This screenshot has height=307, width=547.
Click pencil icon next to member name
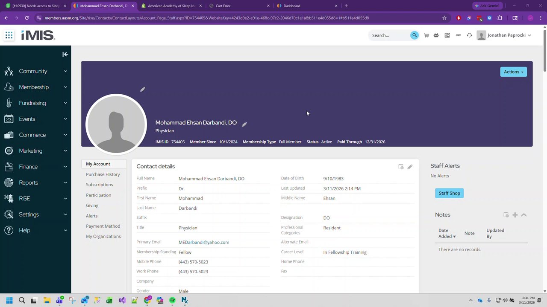click(244, 124)
